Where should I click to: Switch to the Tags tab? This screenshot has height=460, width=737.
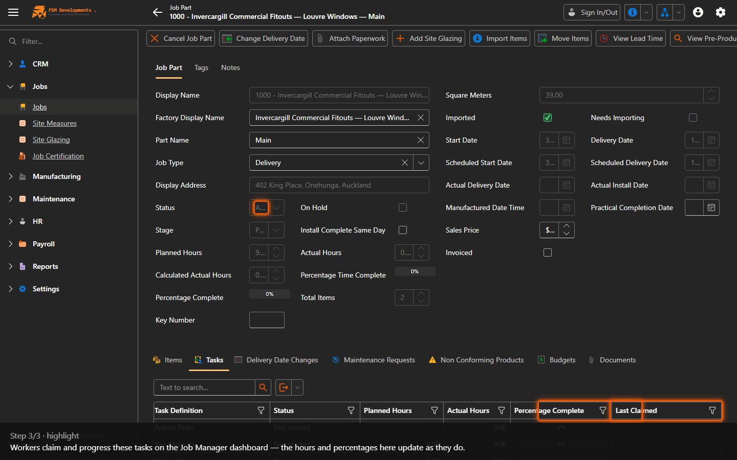pos(201,67)
